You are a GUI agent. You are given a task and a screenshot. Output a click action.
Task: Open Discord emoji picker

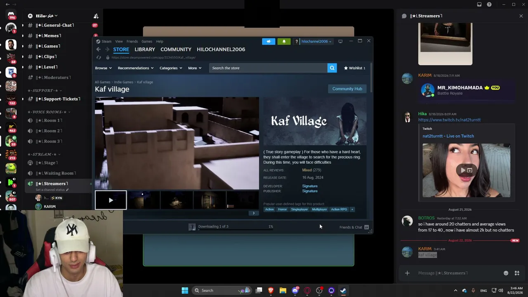pyautogui.click(x=506, y=273)
